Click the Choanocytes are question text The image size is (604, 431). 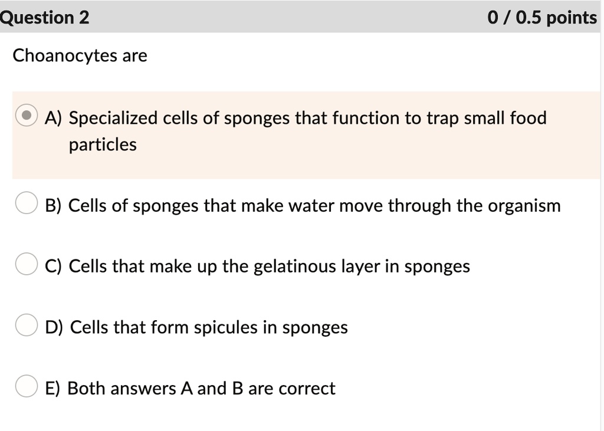(x=80, y=55)
